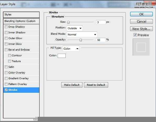Click the style preview thumbnail
The image size is (156, 122).
141,47
